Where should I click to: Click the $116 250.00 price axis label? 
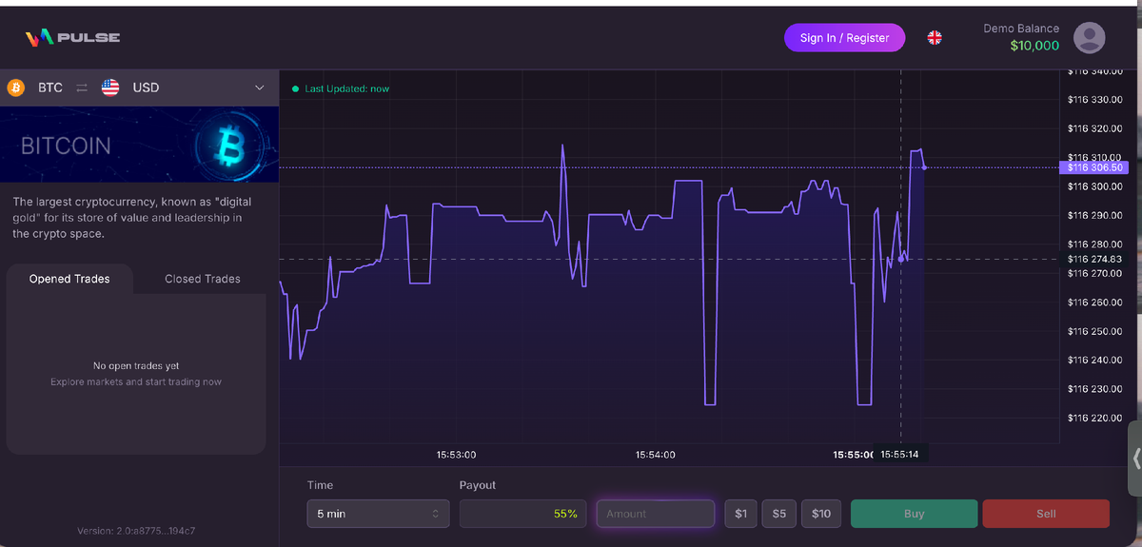(1094, 331)
